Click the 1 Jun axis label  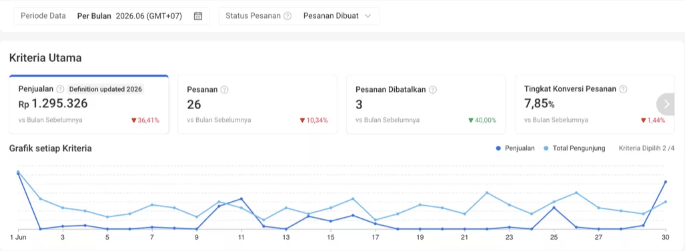(19, 238)
